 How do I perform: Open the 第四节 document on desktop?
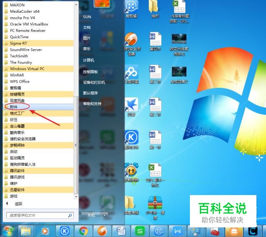point(155,42)
